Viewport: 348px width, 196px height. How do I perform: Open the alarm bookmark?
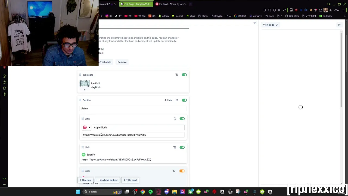pos(203,16)
